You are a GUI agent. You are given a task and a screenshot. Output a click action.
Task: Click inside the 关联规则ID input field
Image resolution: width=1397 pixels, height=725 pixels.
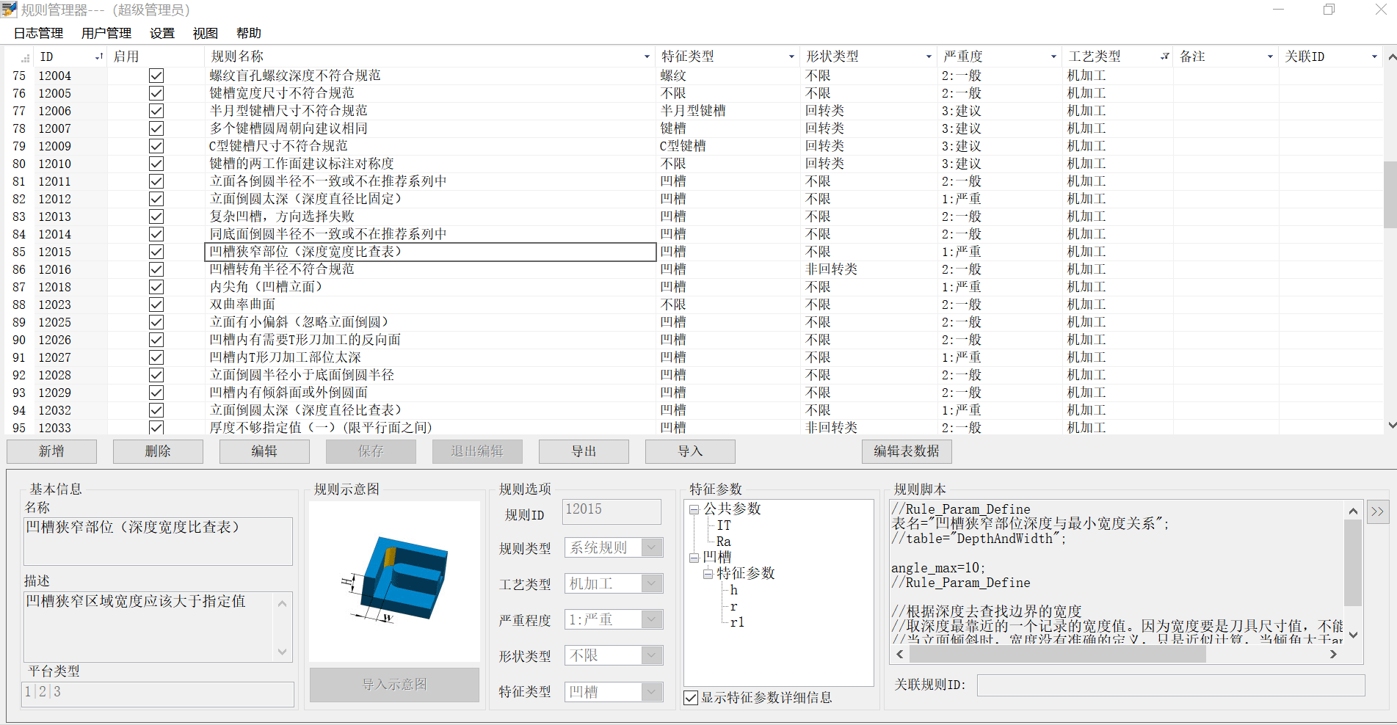pyautogui.click(x=1171, y=685)
